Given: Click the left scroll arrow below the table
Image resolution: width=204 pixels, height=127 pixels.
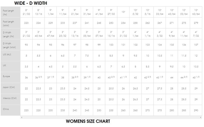Looking at the screenshot, I should (22, 118).
